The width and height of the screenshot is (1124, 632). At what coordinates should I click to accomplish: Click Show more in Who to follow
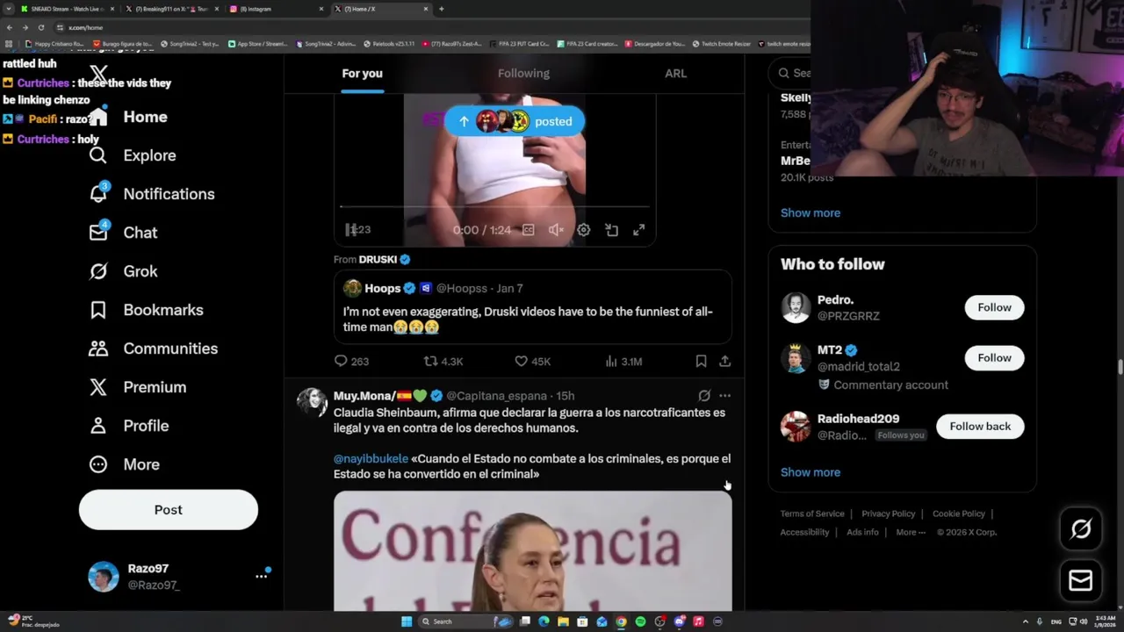[x=811, y=472]
